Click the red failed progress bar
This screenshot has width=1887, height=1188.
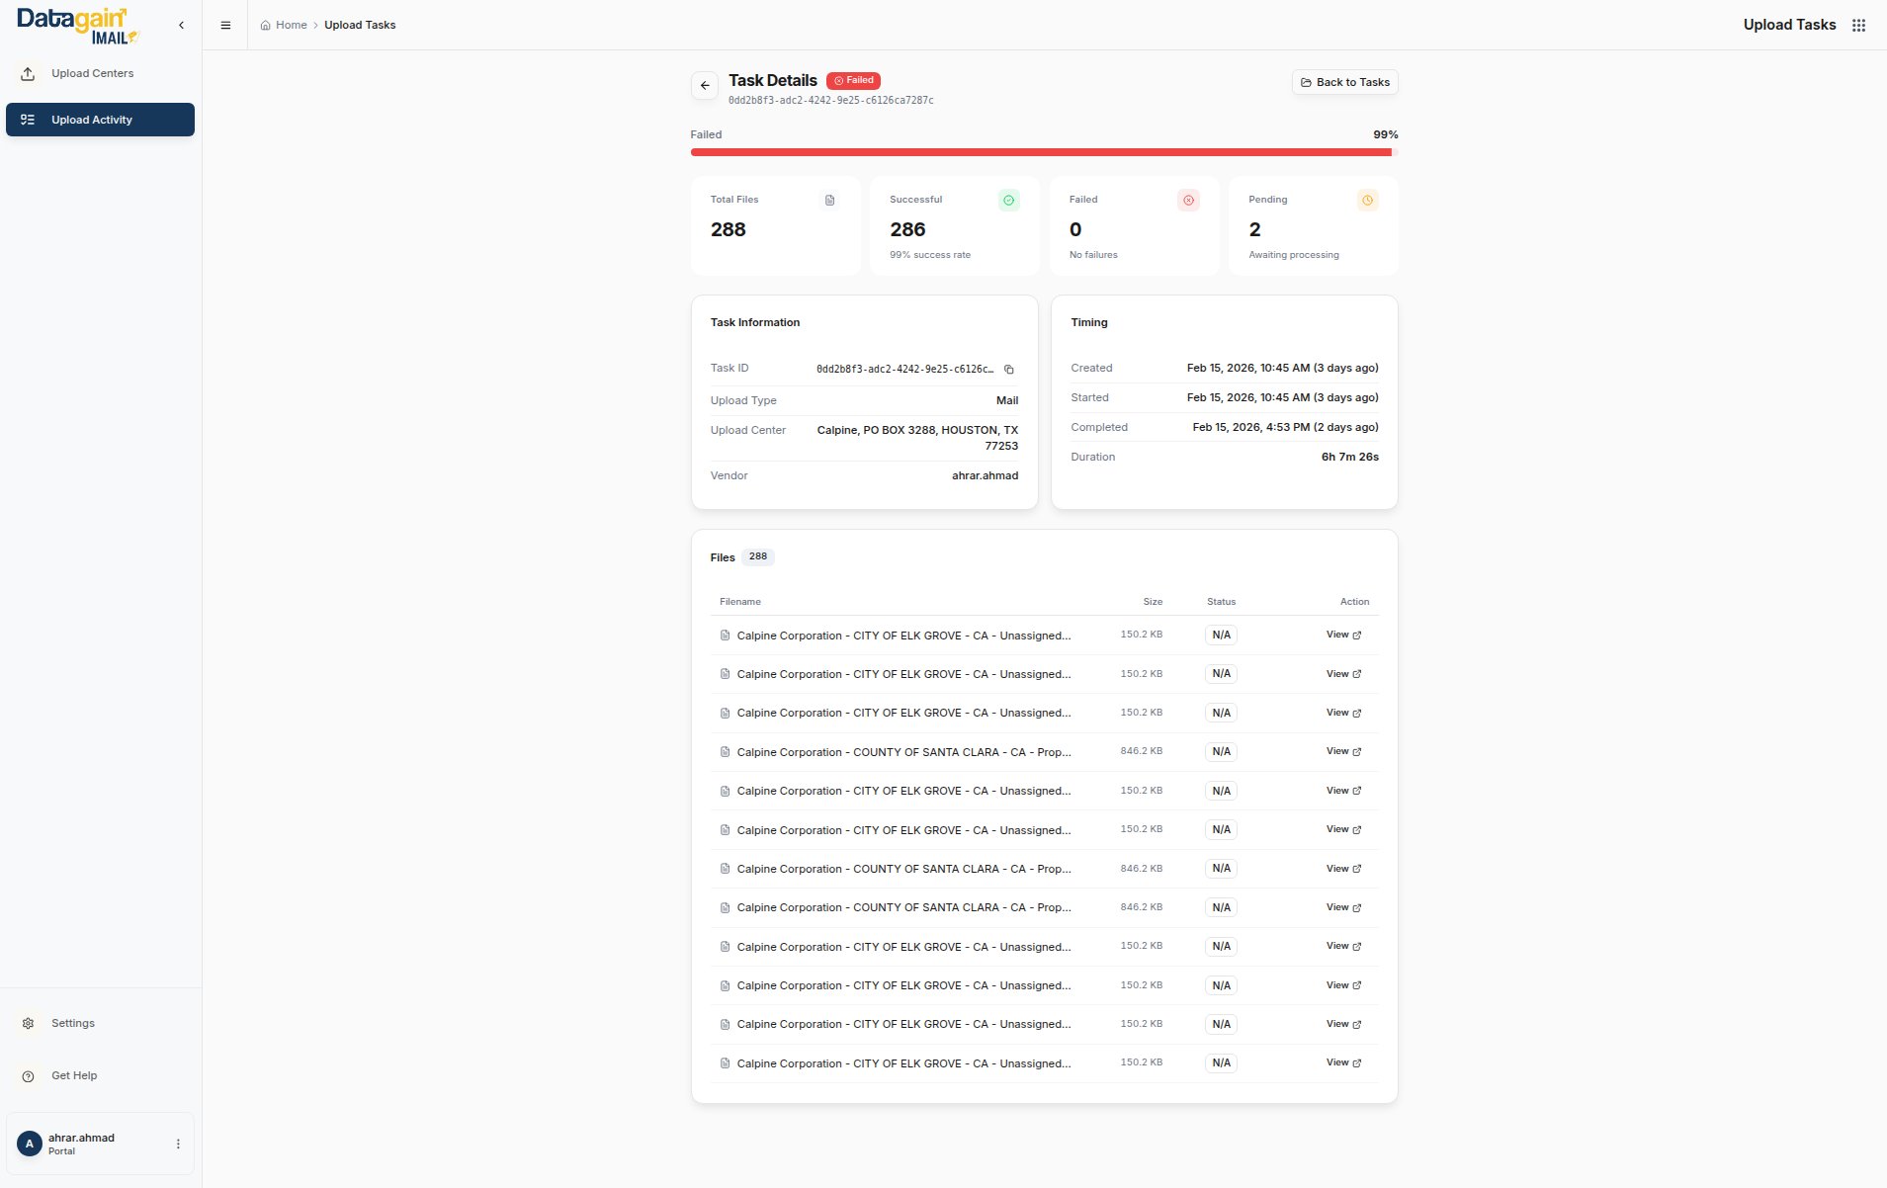(x=1041, y=152)
